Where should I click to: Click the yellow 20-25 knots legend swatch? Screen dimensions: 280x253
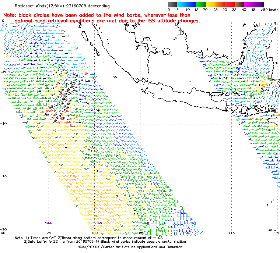coord(211,4)
